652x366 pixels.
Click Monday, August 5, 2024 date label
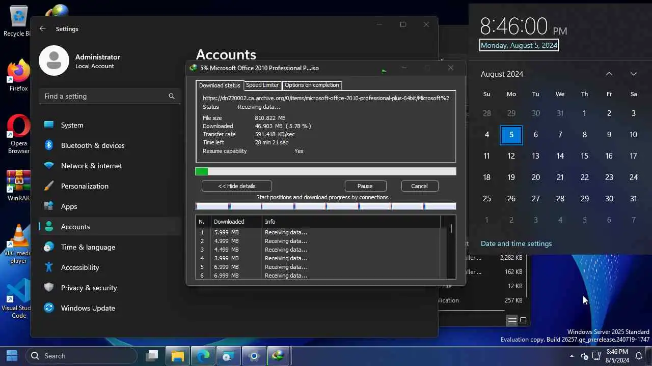[x=519, y=45]
